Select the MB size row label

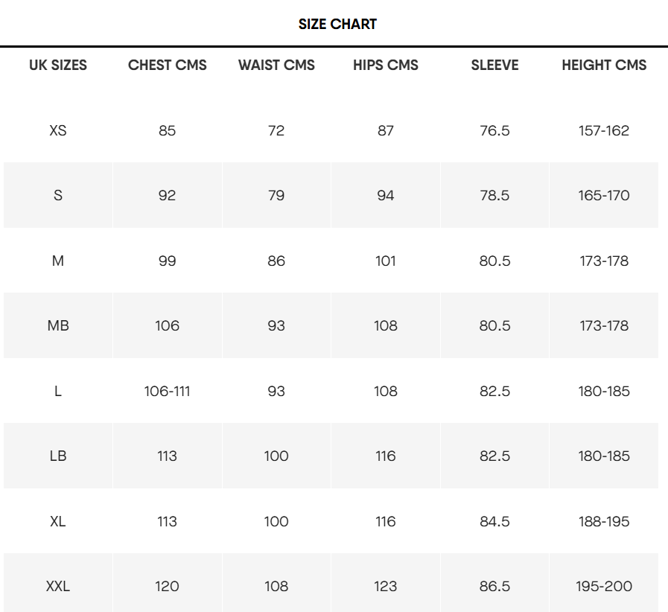58,325
